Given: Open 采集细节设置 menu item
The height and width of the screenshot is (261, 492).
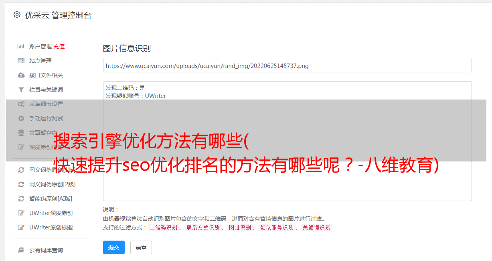Looking at the screenshot, I should coord(46,104).
